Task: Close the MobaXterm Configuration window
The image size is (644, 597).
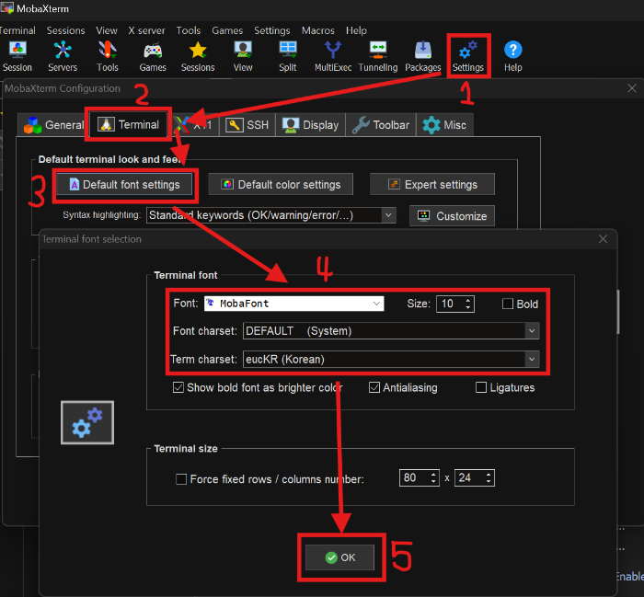Action: pos(632,88)
